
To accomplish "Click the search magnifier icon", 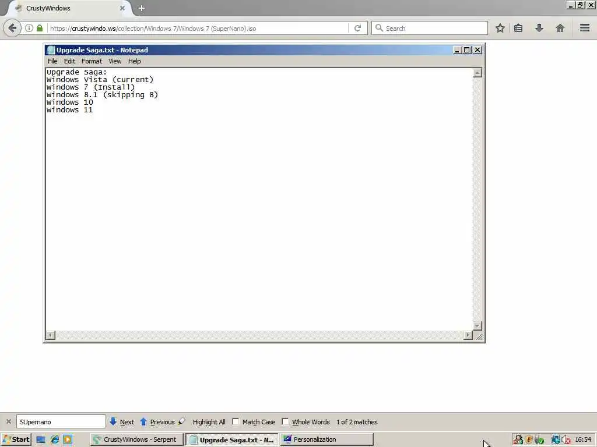I will click(379, 28).
